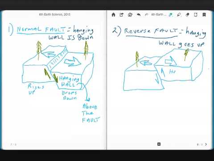Tap the 'Hanging Wall' label on the drawing

69,81
